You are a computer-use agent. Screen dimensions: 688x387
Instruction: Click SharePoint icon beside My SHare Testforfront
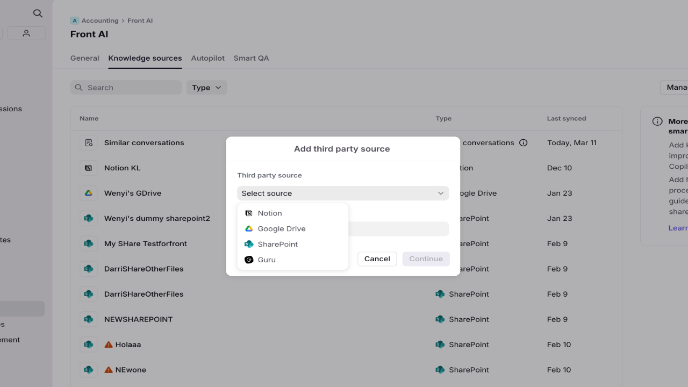tap(89, 243)
